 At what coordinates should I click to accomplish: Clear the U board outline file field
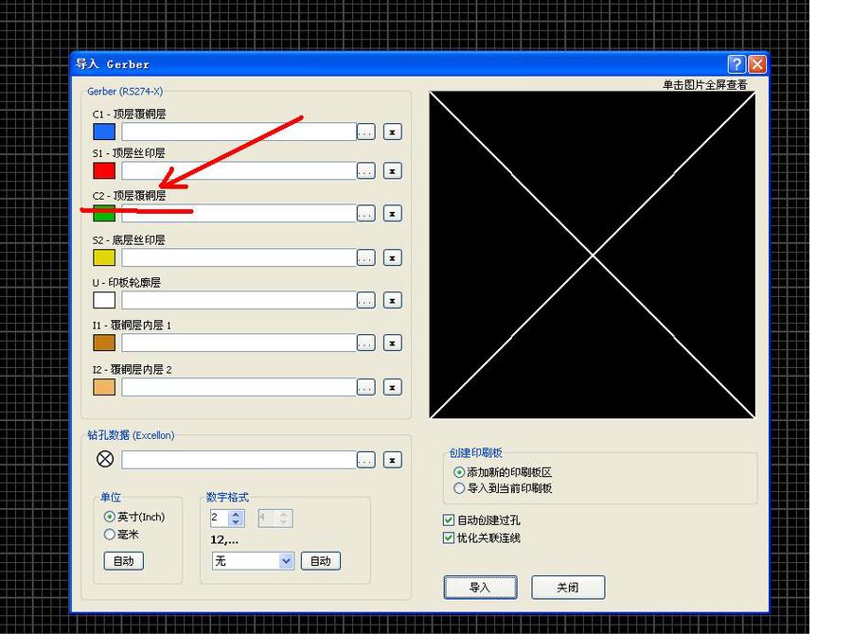pos(392,301)
